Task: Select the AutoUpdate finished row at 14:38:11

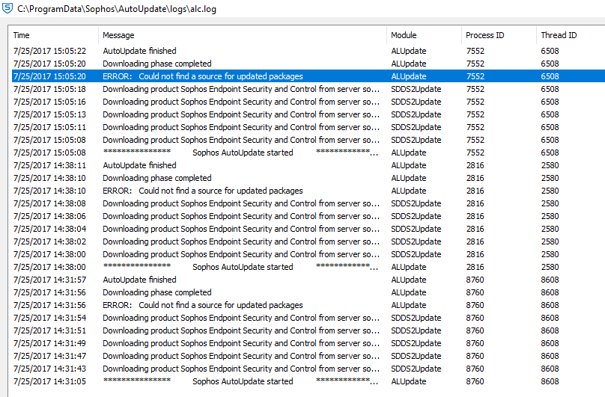Action: pyautogui.click(x=308, y=165)
